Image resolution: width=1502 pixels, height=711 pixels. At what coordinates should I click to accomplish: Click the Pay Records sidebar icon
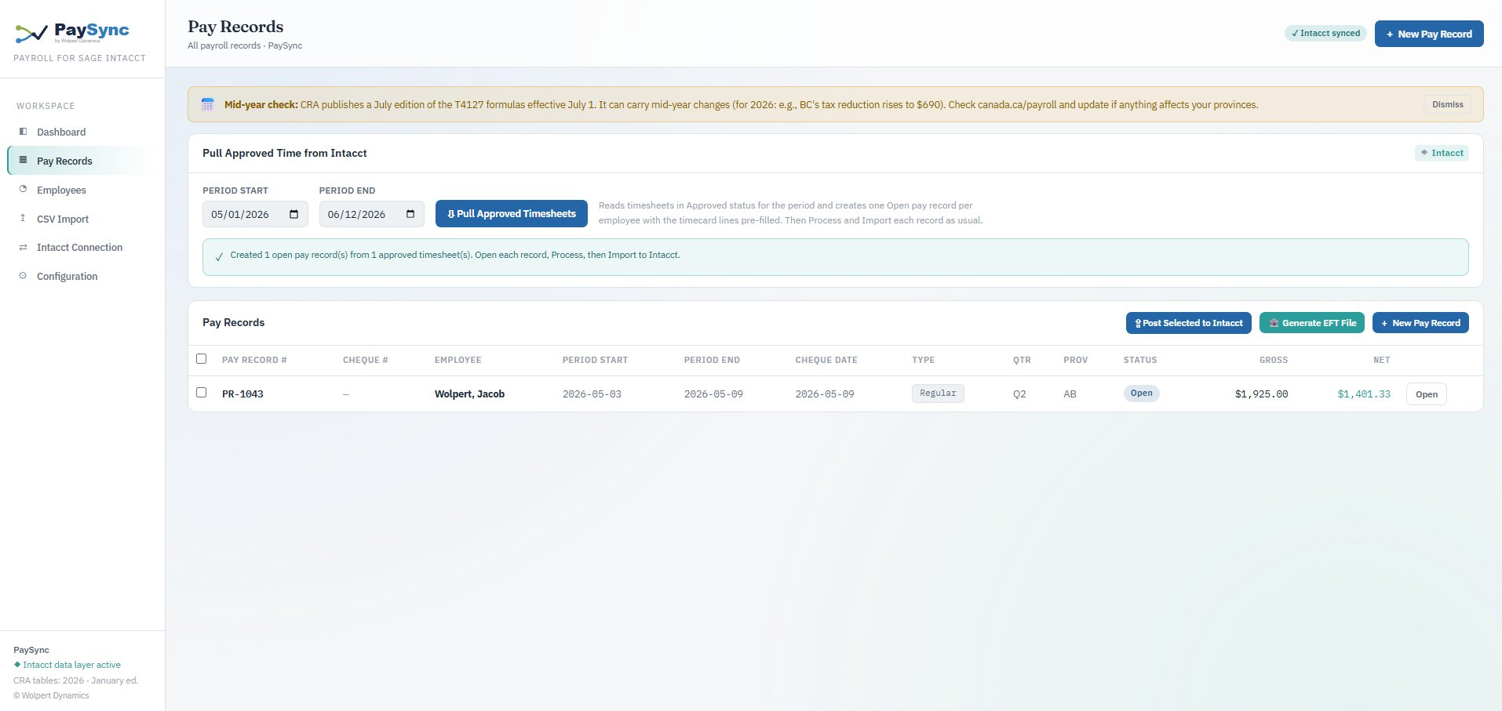point(23,160)
